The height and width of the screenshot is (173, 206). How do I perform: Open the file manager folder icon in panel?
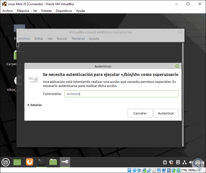[53, 162]
